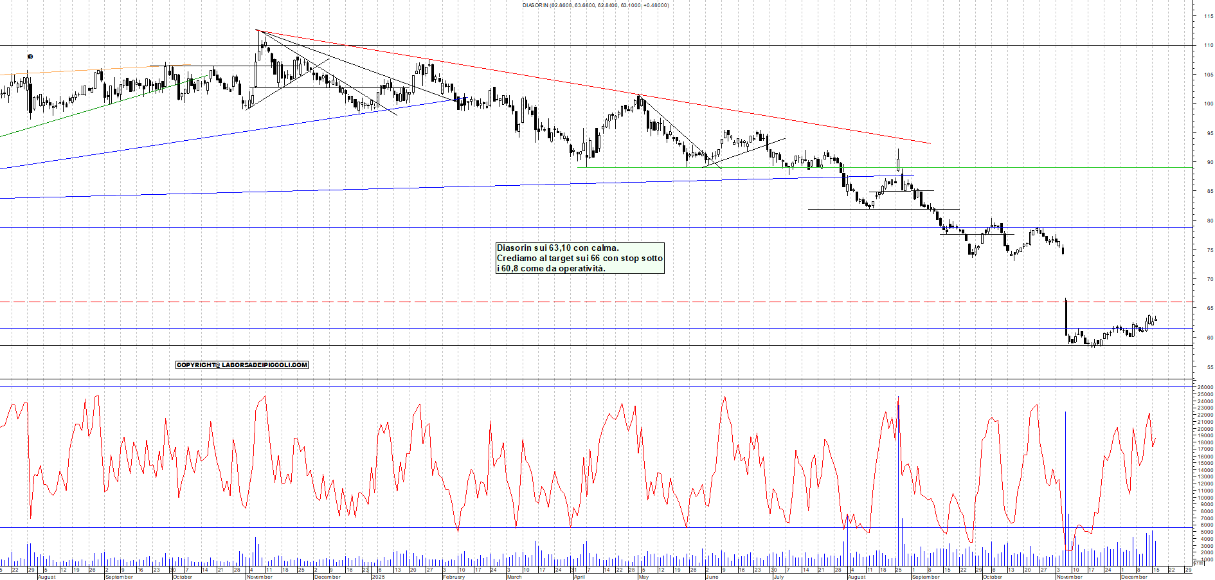Click the April label on time axis
The width and height of the screenshot is (1215, 580).
[579, 577]
